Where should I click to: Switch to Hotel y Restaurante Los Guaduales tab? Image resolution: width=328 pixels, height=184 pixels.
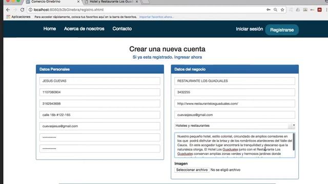[112, 2]
